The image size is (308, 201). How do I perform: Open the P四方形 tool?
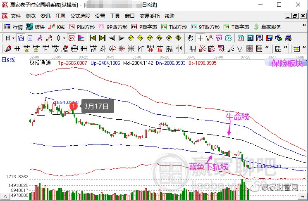(x=82, y=27)
